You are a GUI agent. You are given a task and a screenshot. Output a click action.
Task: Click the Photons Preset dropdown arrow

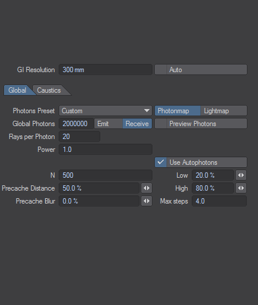(147, 111)
